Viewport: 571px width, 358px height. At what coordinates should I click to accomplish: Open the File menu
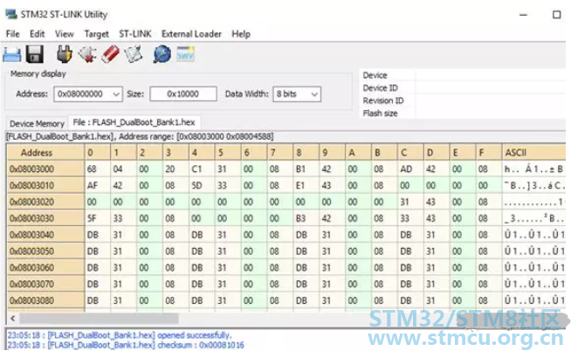[13, 34]
